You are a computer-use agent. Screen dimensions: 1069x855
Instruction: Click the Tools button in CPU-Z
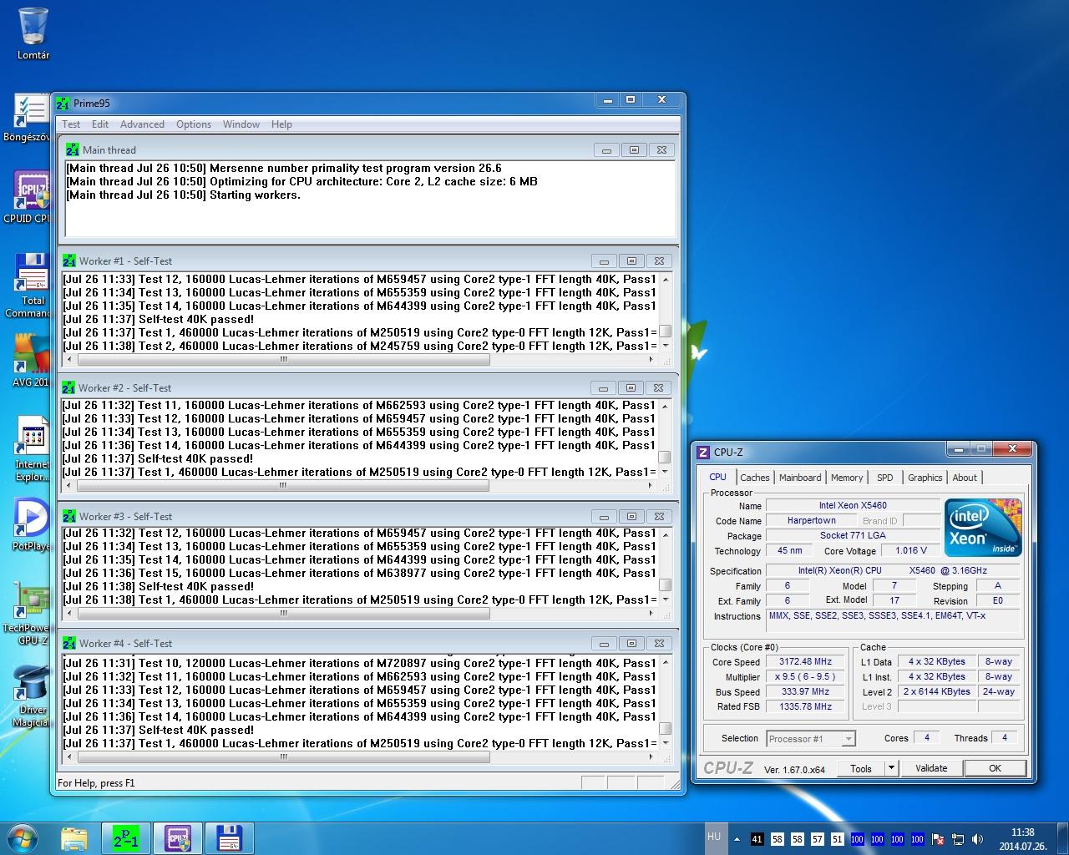point(861,768)
